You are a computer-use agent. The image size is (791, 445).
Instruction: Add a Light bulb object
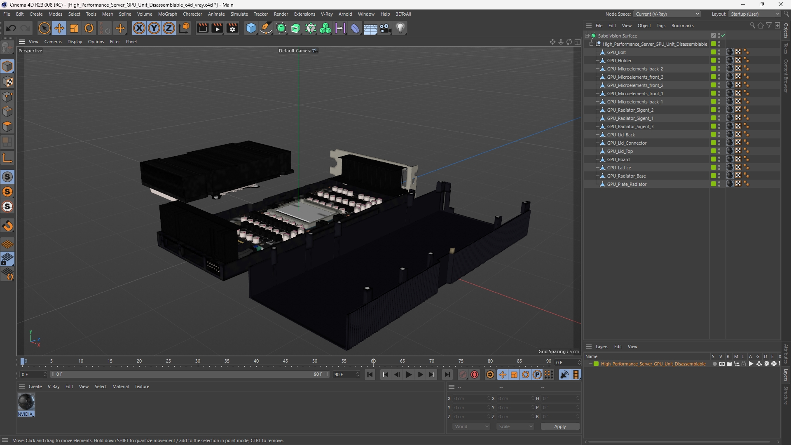(x=400, y=28)
